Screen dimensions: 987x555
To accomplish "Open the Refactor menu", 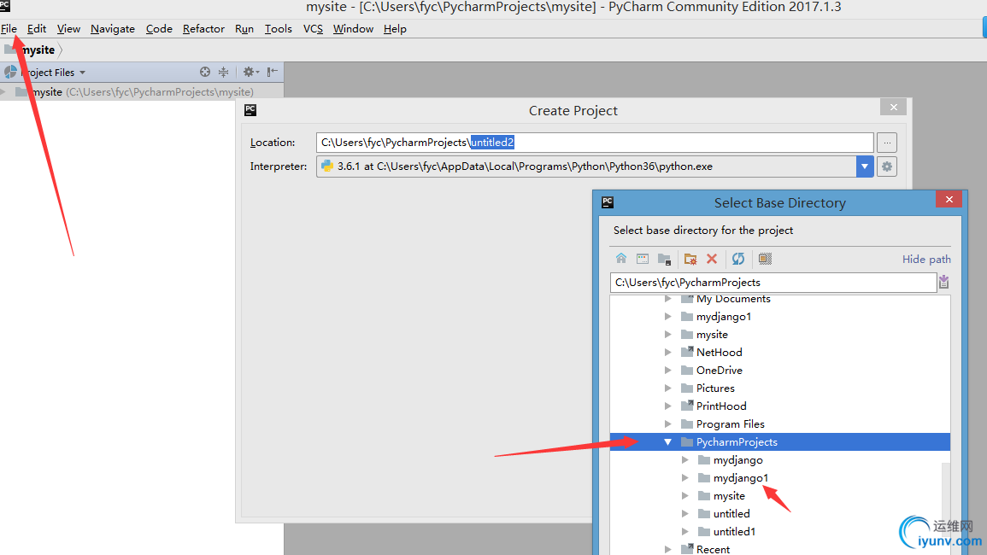I will point(203,29).
